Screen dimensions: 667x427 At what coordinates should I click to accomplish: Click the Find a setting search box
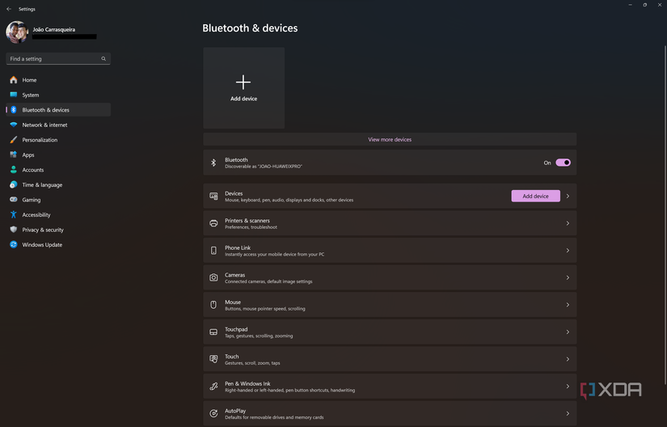[x=58, y=59]
